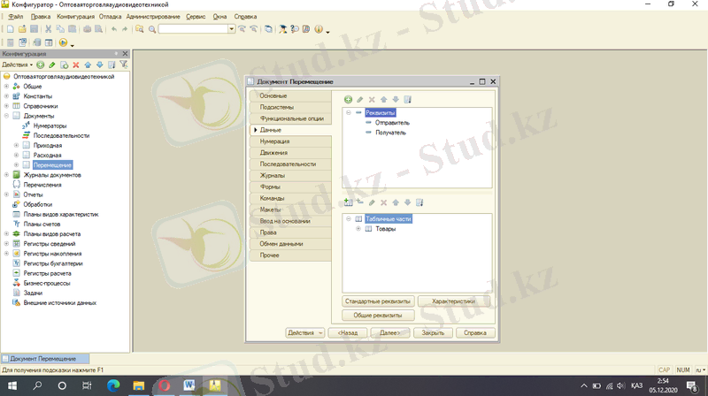Click red delete icon in Конфигурация panel
The image size is (708, 396).
[x=75, y=65]
